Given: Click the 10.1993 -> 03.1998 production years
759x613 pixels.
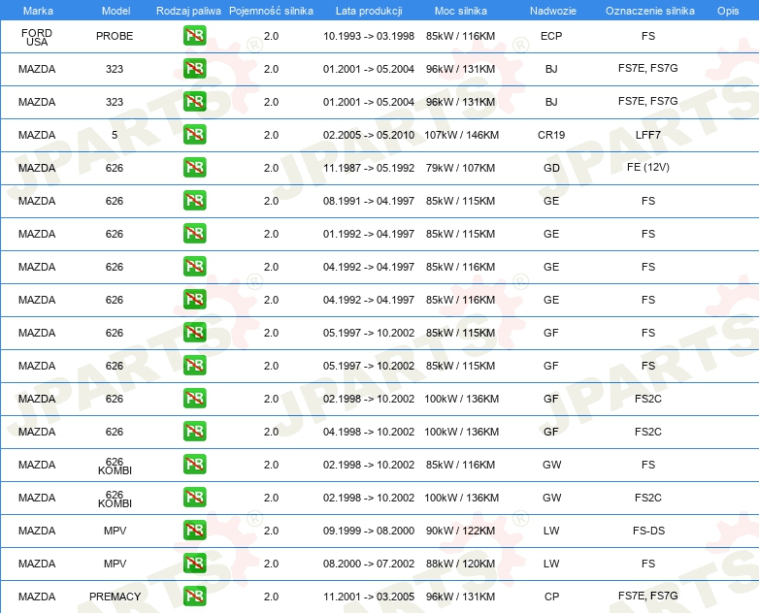Looking at the screenshot, I should [369, 36].
